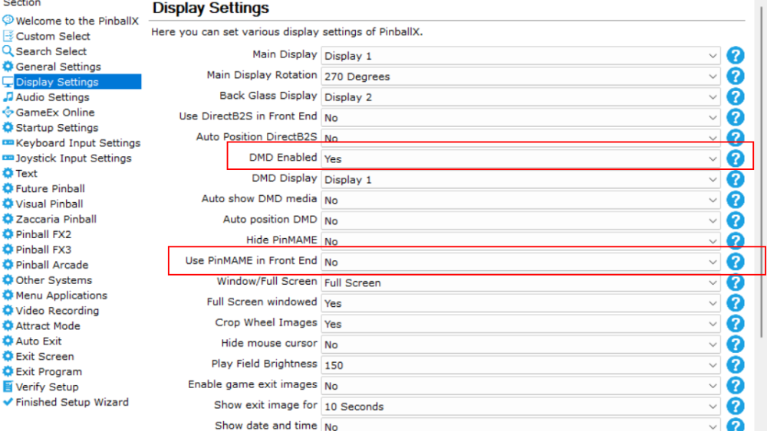
Task: Expand the Crop Wheel Images dropdown
Action: coord(521,324)
